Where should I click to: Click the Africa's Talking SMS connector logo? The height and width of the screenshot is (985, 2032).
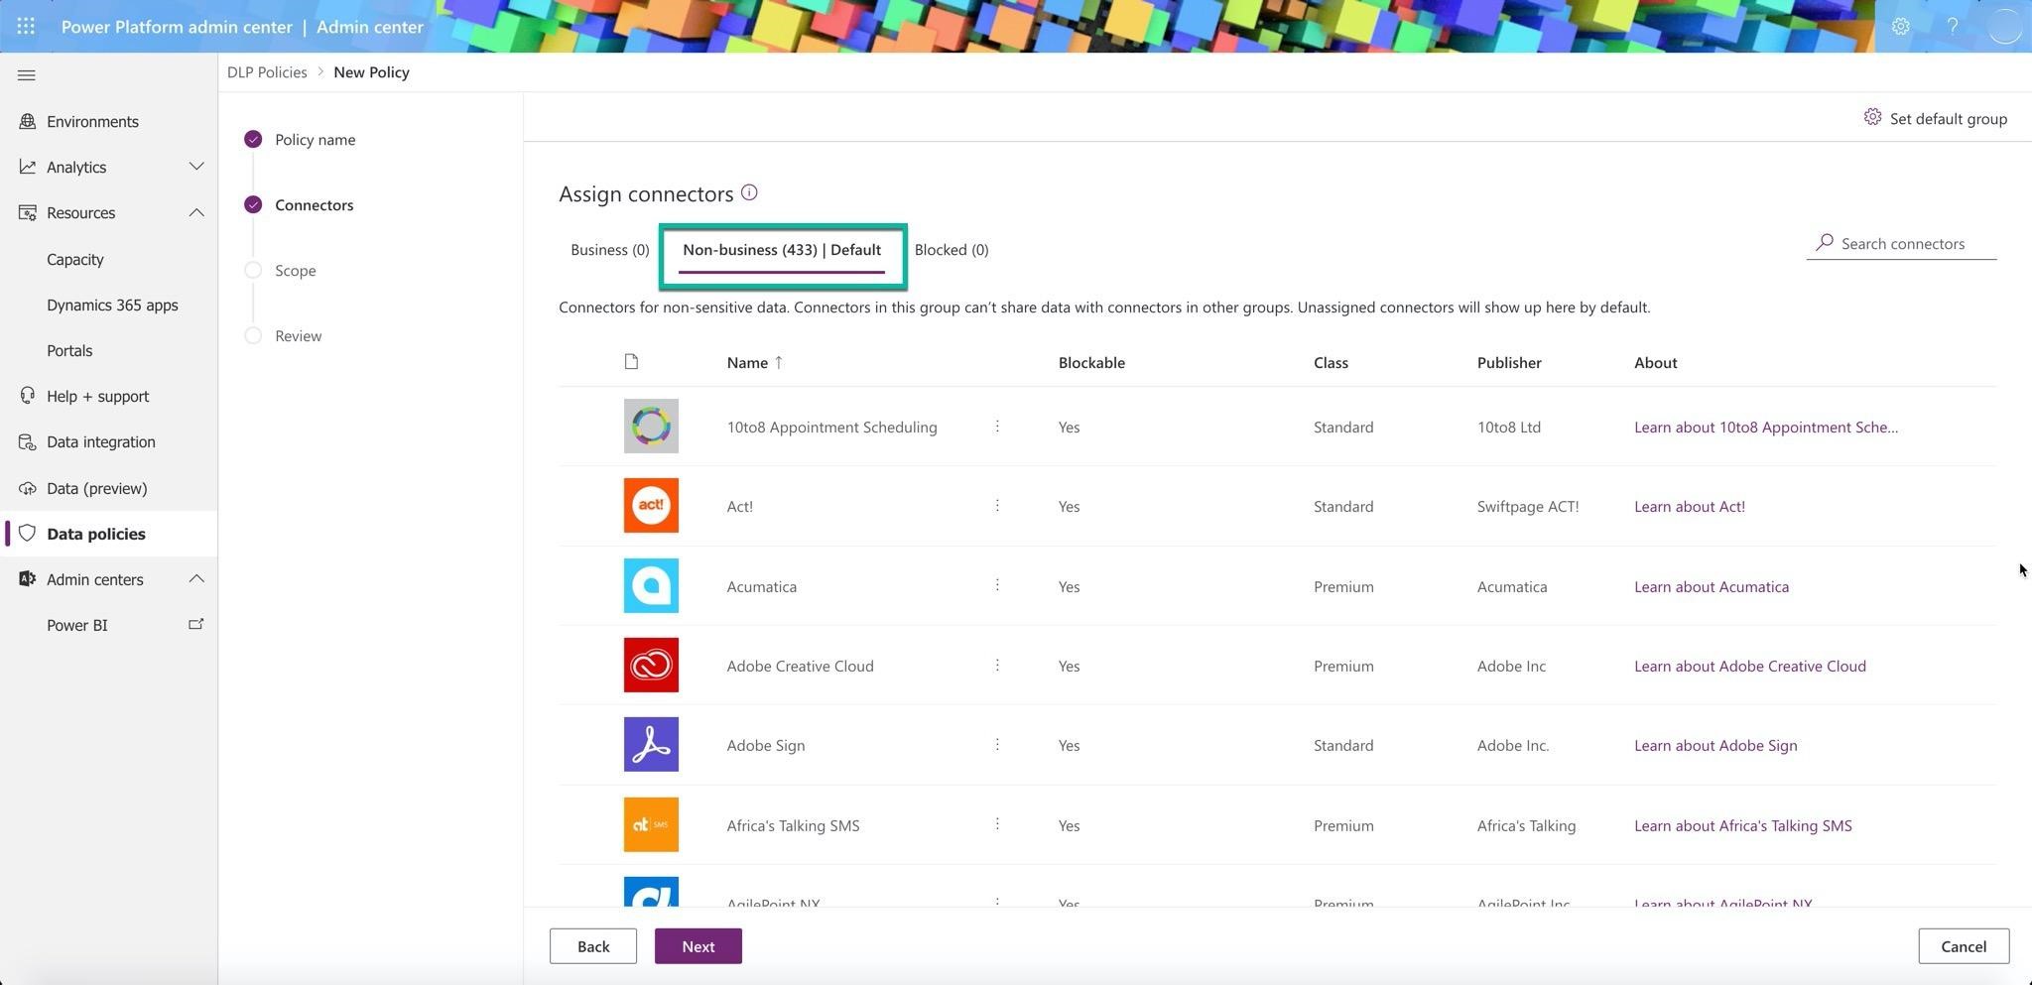[651, 825]
